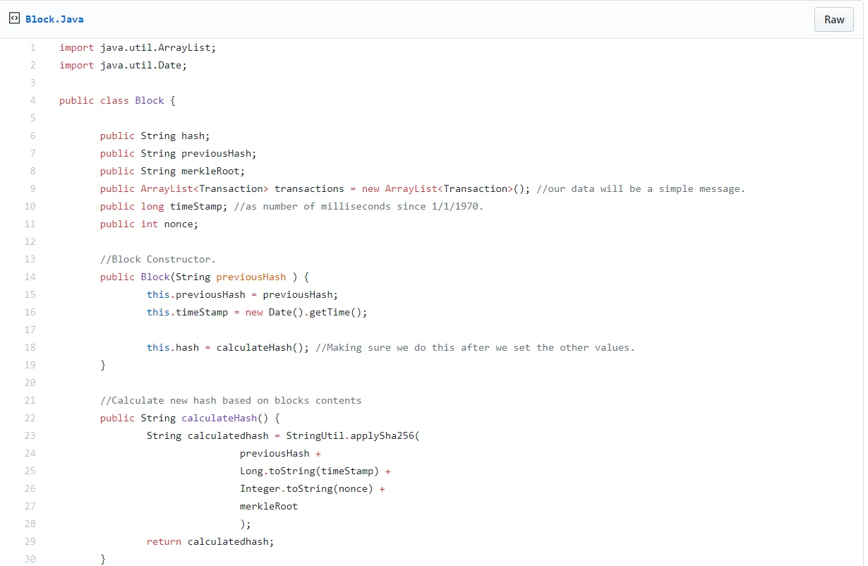
Task: Click comment 'Making sure we do this after'
Action: pyautogui.click(x=475, y=348)
